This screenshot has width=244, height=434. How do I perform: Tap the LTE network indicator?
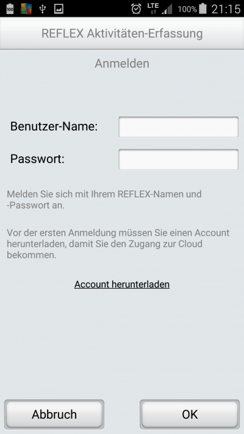(x=153, y=9)
